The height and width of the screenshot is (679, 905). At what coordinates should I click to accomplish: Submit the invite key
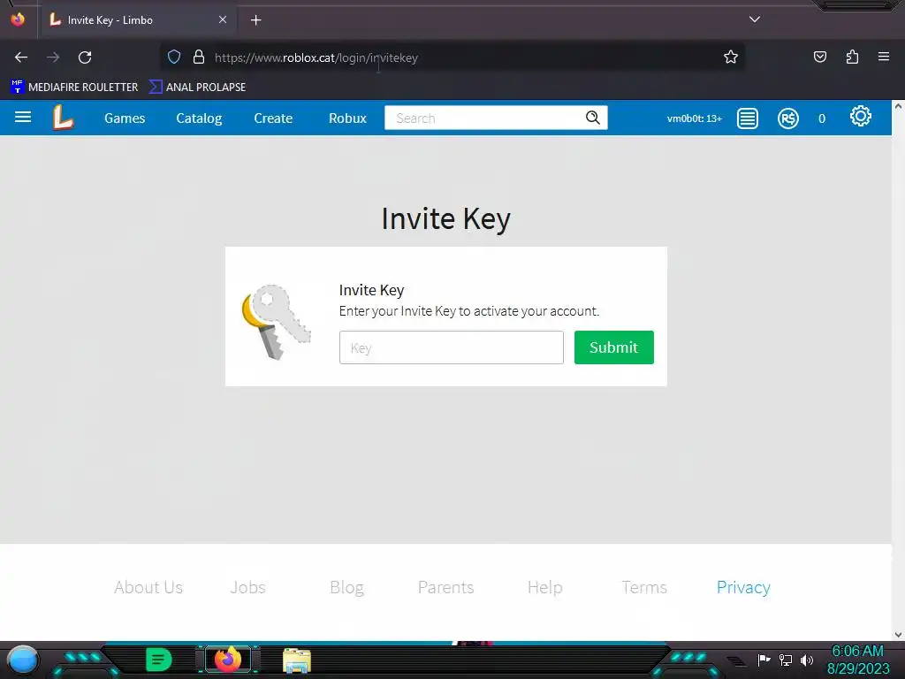coord(614,347)
